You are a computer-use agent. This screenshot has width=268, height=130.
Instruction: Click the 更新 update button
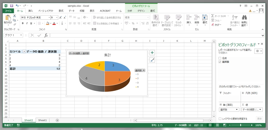coord(259,119)
